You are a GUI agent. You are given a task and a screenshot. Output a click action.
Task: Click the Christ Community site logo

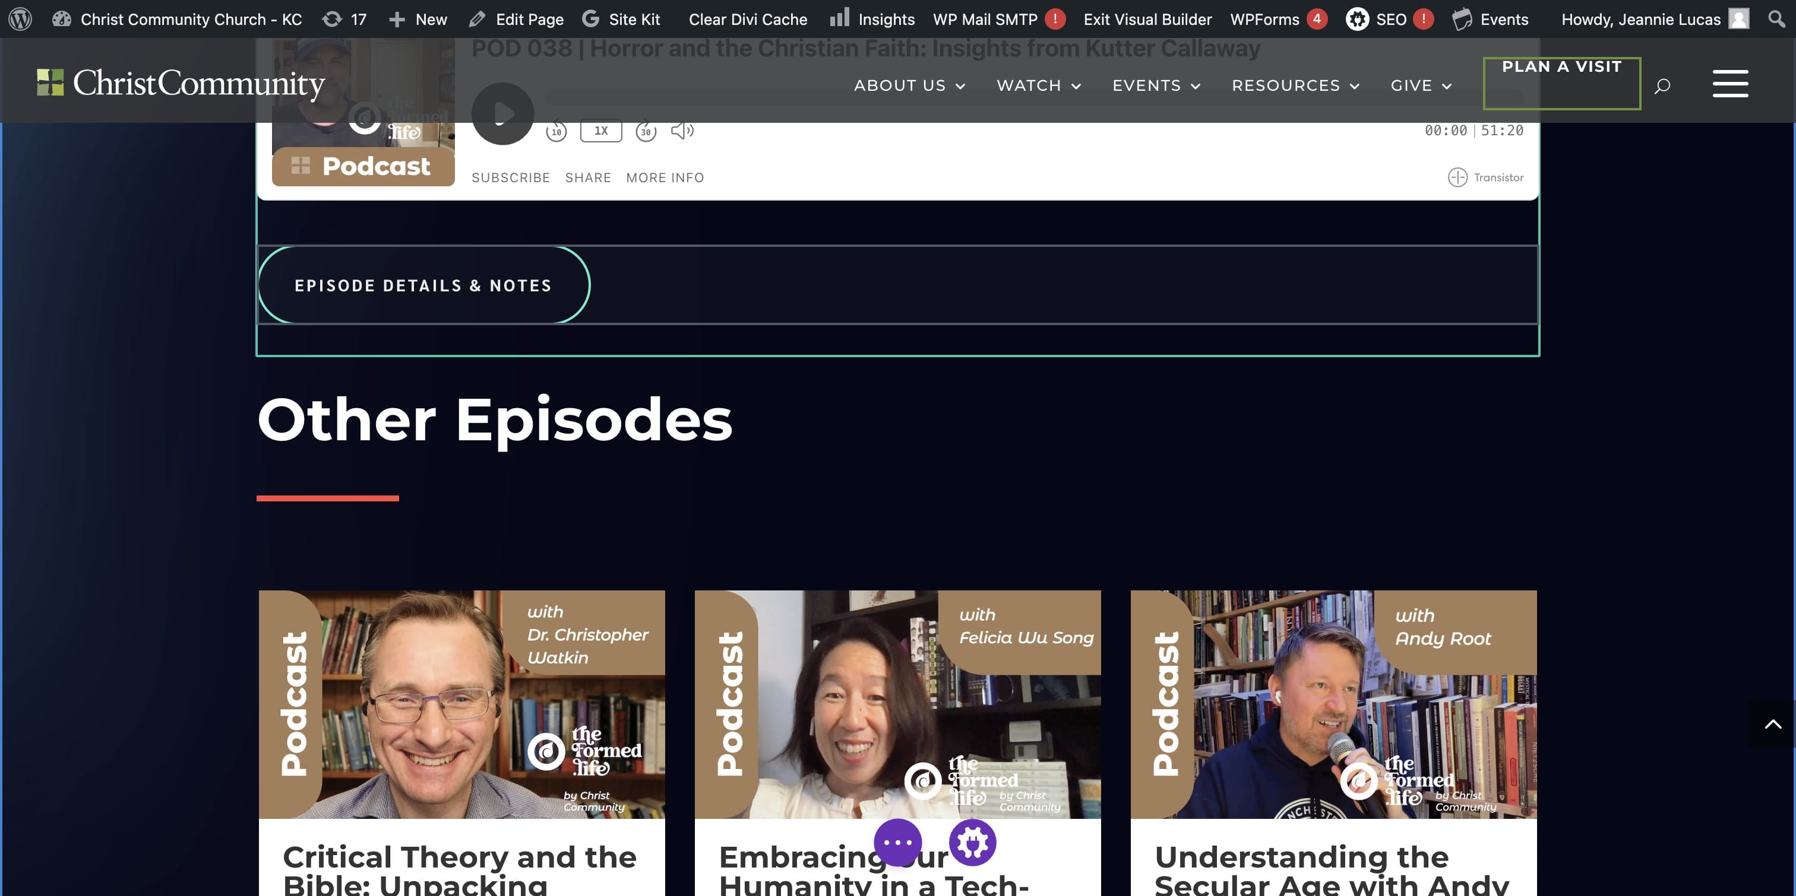pyautogui.click(x=181, y=83)
